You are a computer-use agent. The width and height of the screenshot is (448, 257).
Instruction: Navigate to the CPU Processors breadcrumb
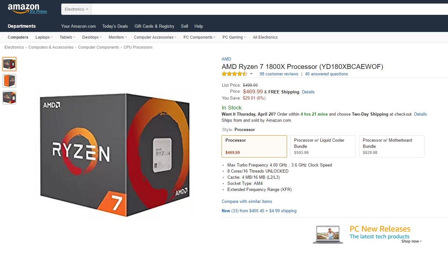click(138, 47)
